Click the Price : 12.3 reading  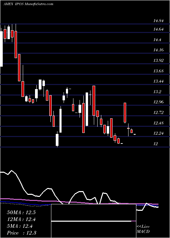click(x=21, y=233)
